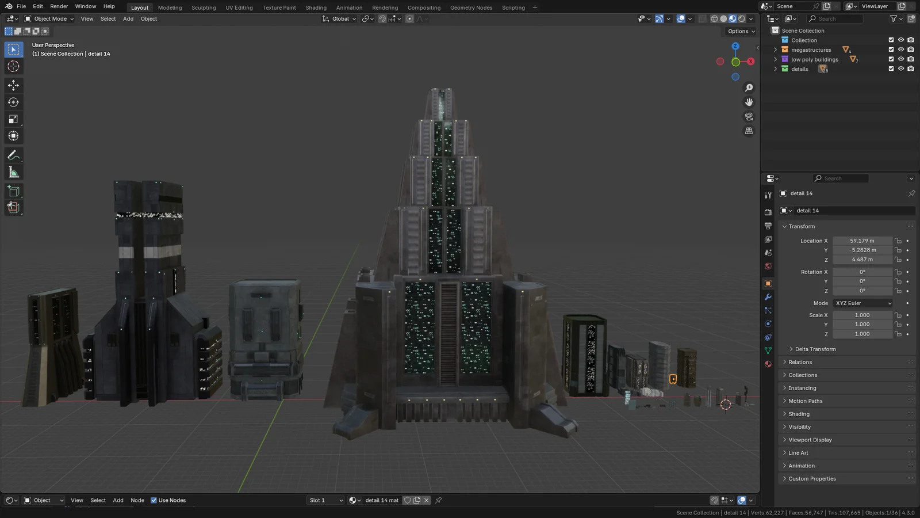Screen dimensions: 920x518
Task: Open the Rendering menu
Action: [x=385, y=7]
